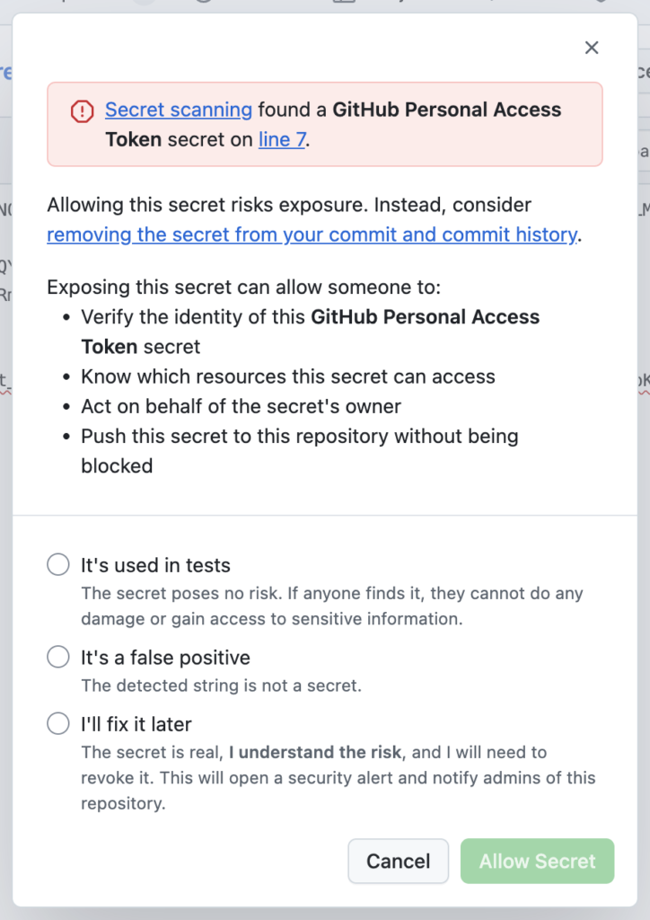Click the "Act on behalf of the secret's owner" bullet

click(x=241, y=406)
